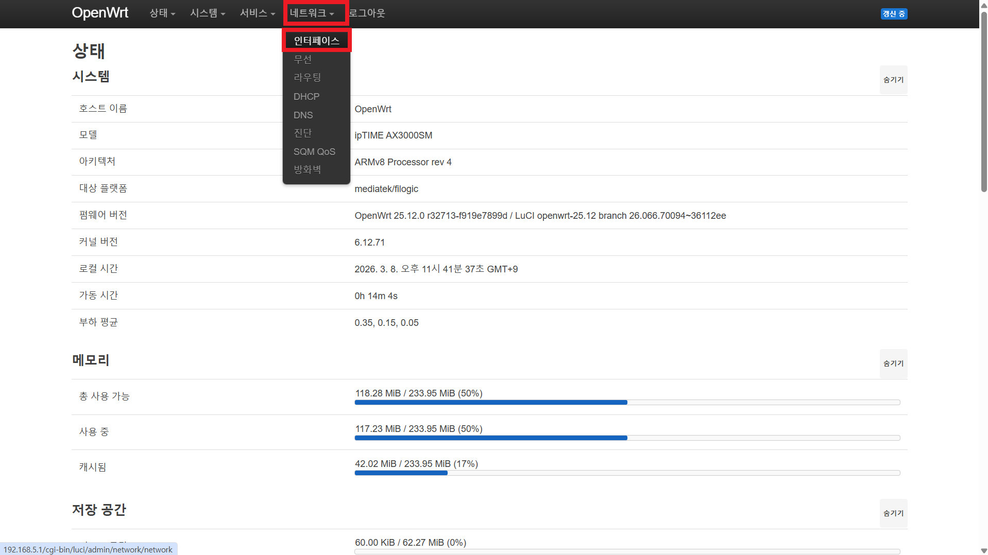The height and width of the screenshot is (555, 988).
Task: Choose DHCP in the dropdown
Action: 306,97
